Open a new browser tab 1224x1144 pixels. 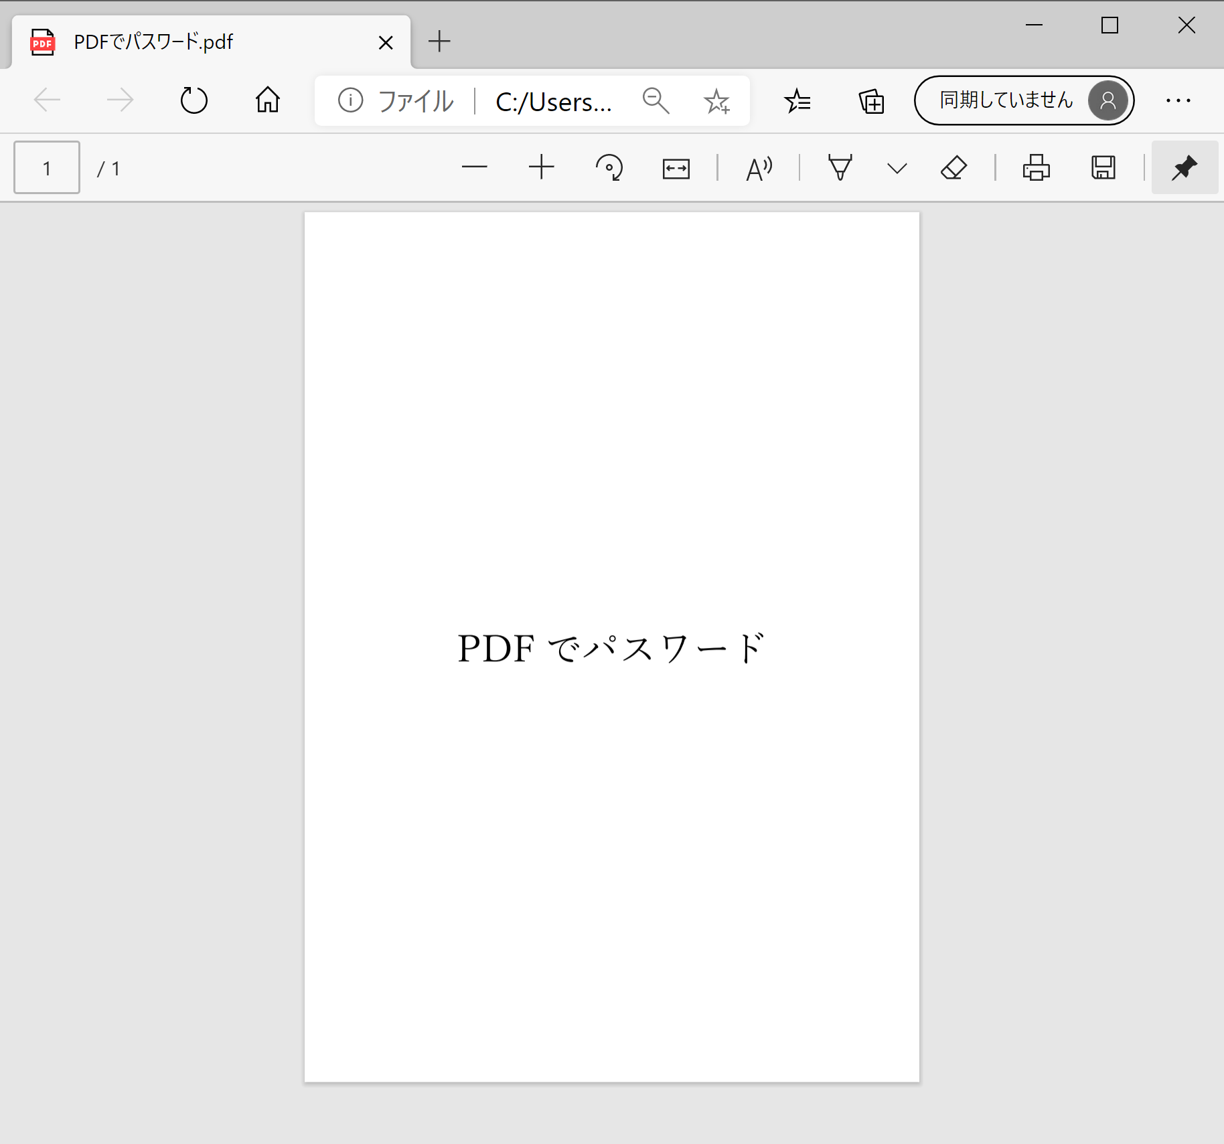439,42
